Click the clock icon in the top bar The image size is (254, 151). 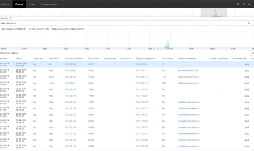tap(243, 5)
